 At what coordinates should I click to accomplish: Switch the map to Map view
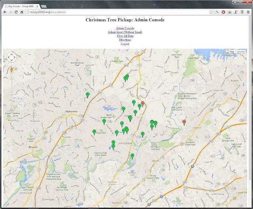pos(232,52)
